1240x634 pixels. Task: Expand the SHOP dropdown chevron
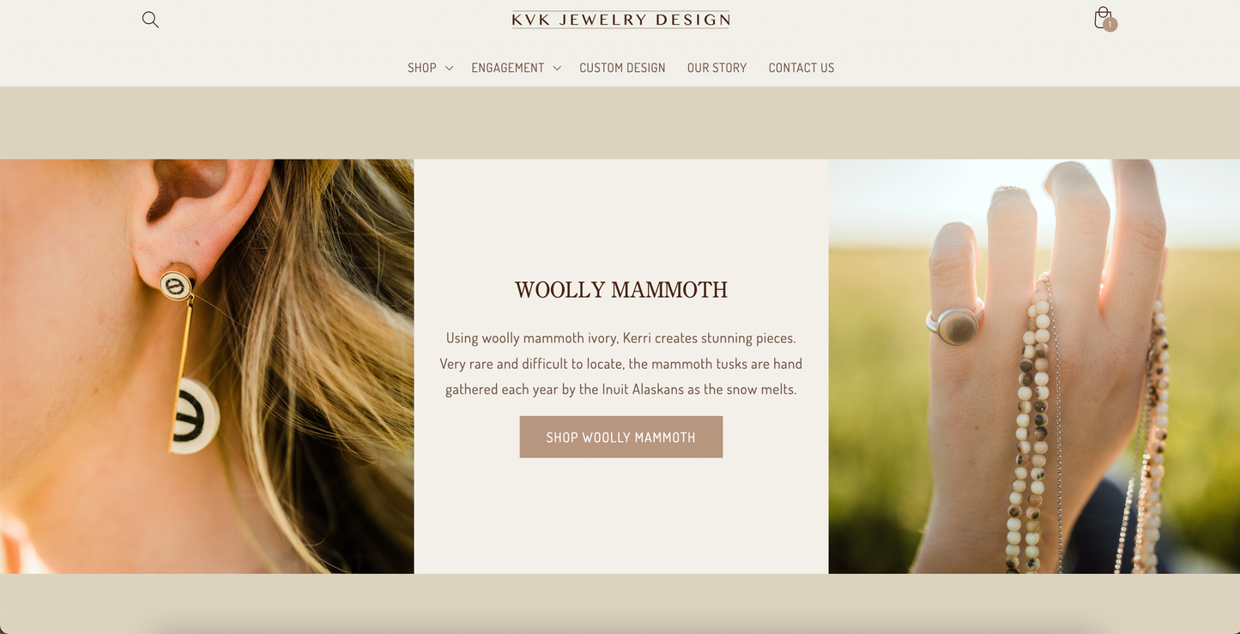(x=449, y=68)
